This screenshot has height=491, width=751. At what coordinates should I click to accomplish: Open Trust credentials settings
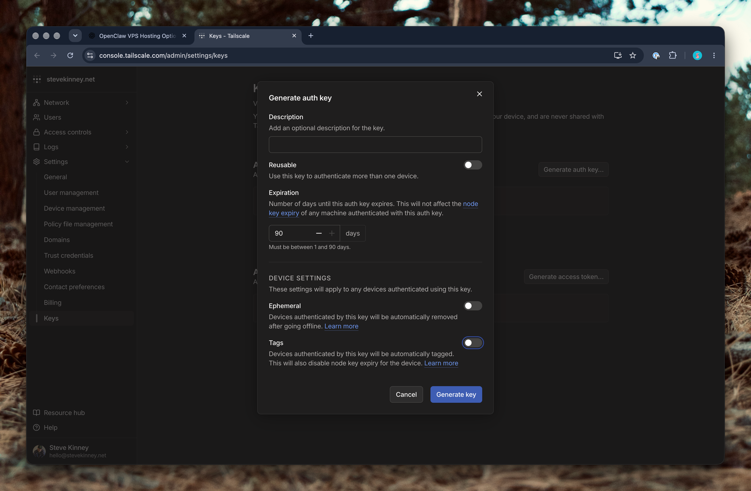coord(69,255)
